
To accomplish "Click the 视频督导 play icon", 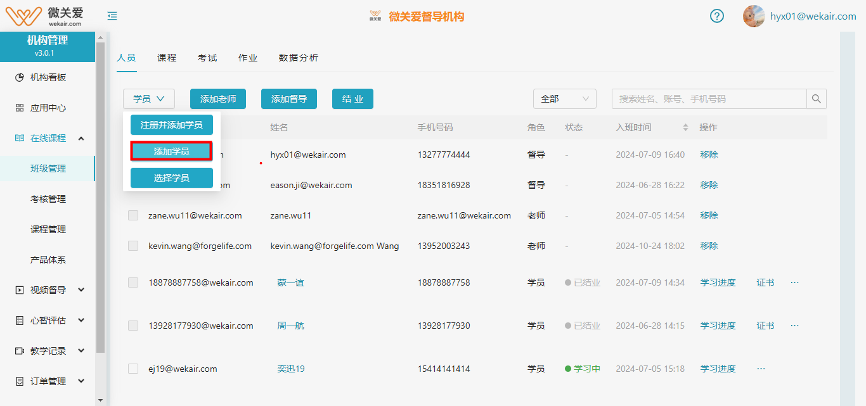I will tap(20, 290).
